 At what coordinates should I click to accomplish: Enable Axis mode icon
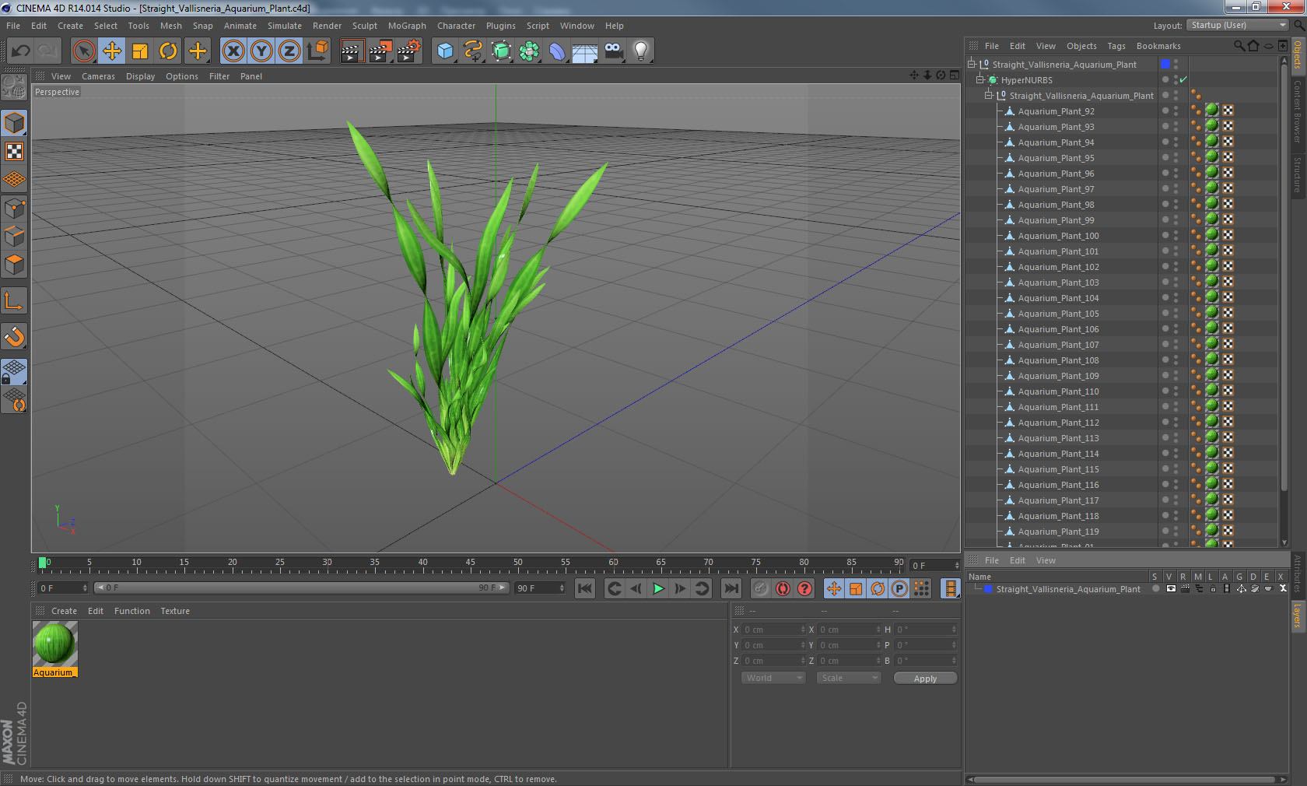click(x=14, y=300)
